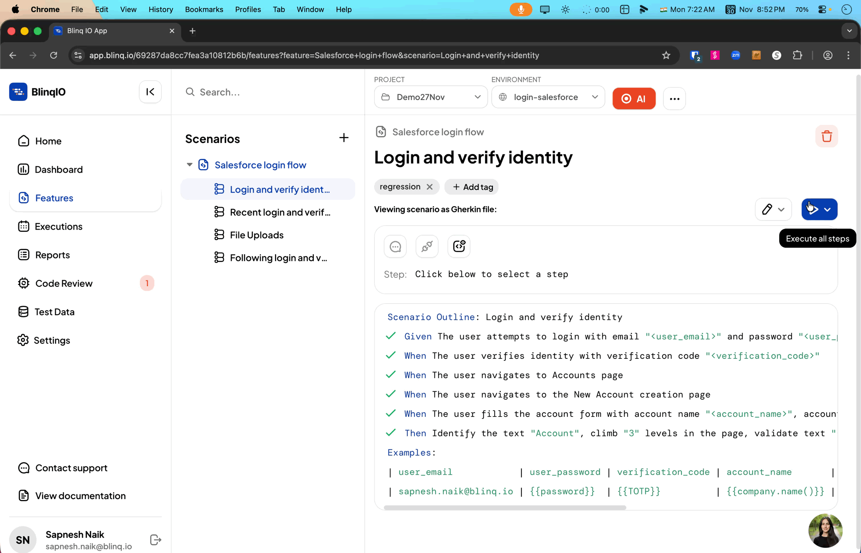Image resolution: width=861 pixels, height=553 pixels.
Task: Bookmark this page with the star icon
Action: click(x=666, y=55)
